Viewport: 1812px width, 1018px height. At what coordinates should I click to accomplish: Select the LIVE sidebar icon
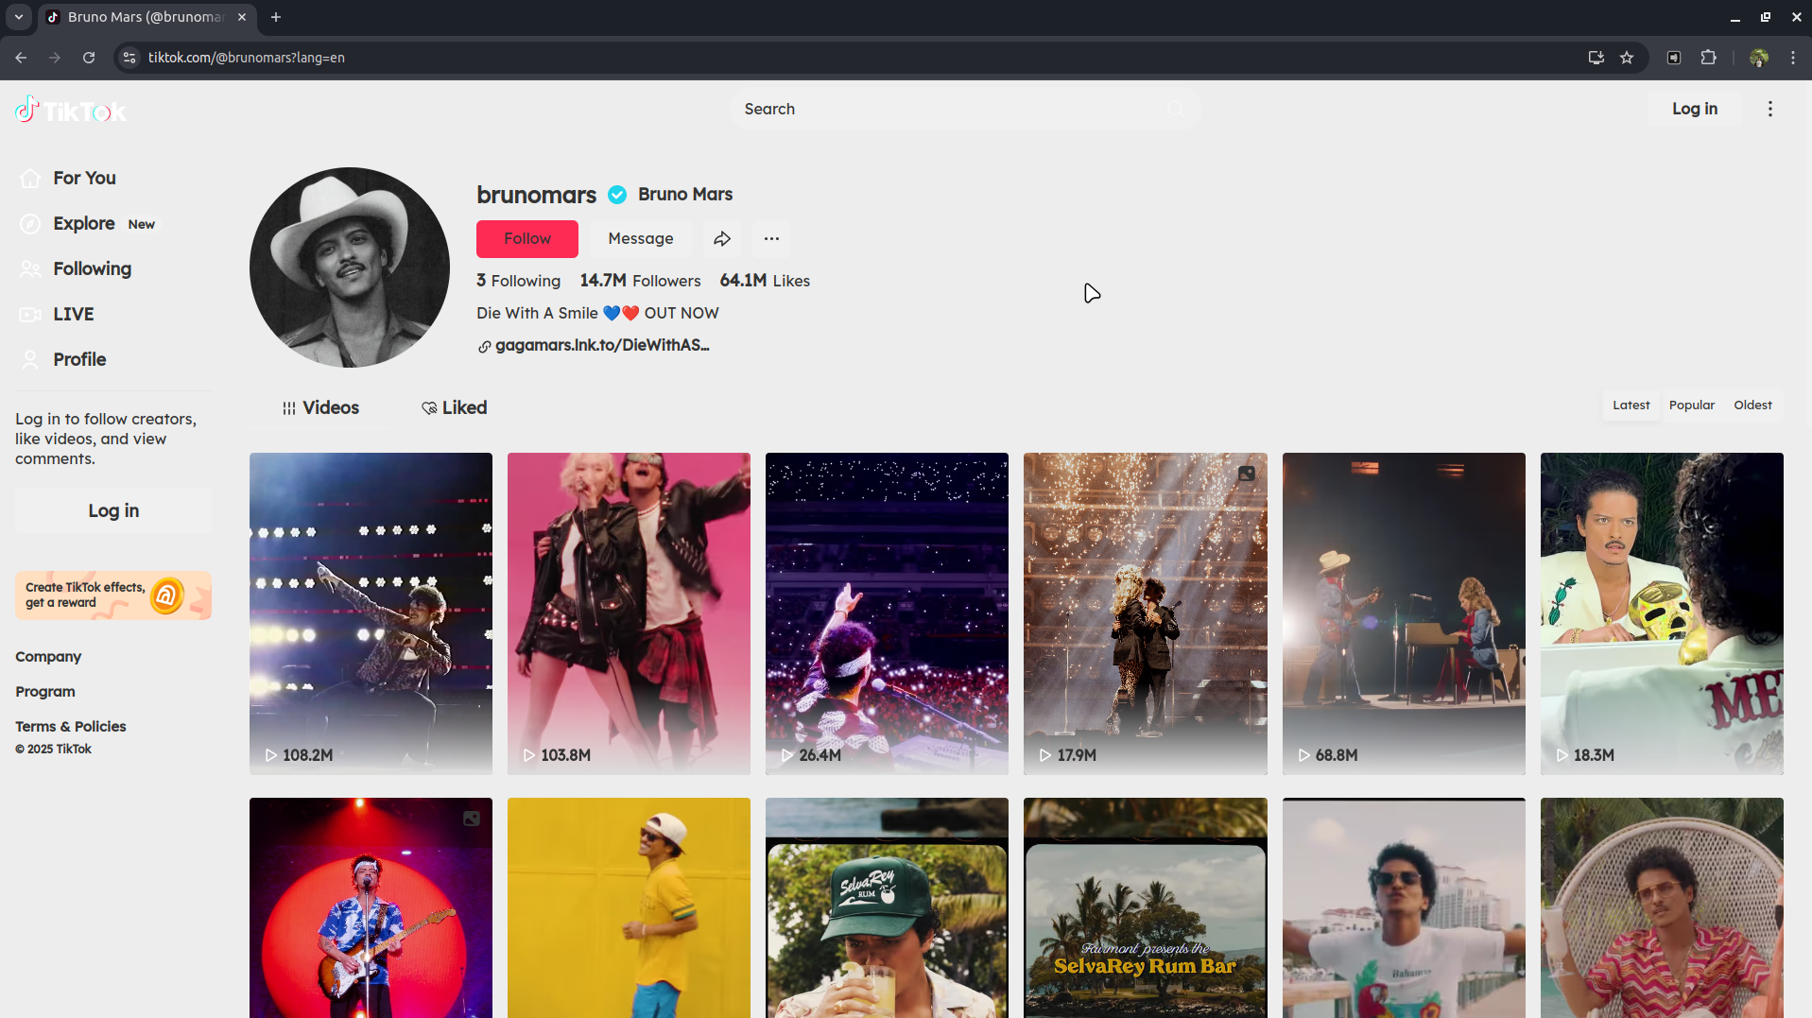coord(29,314)
